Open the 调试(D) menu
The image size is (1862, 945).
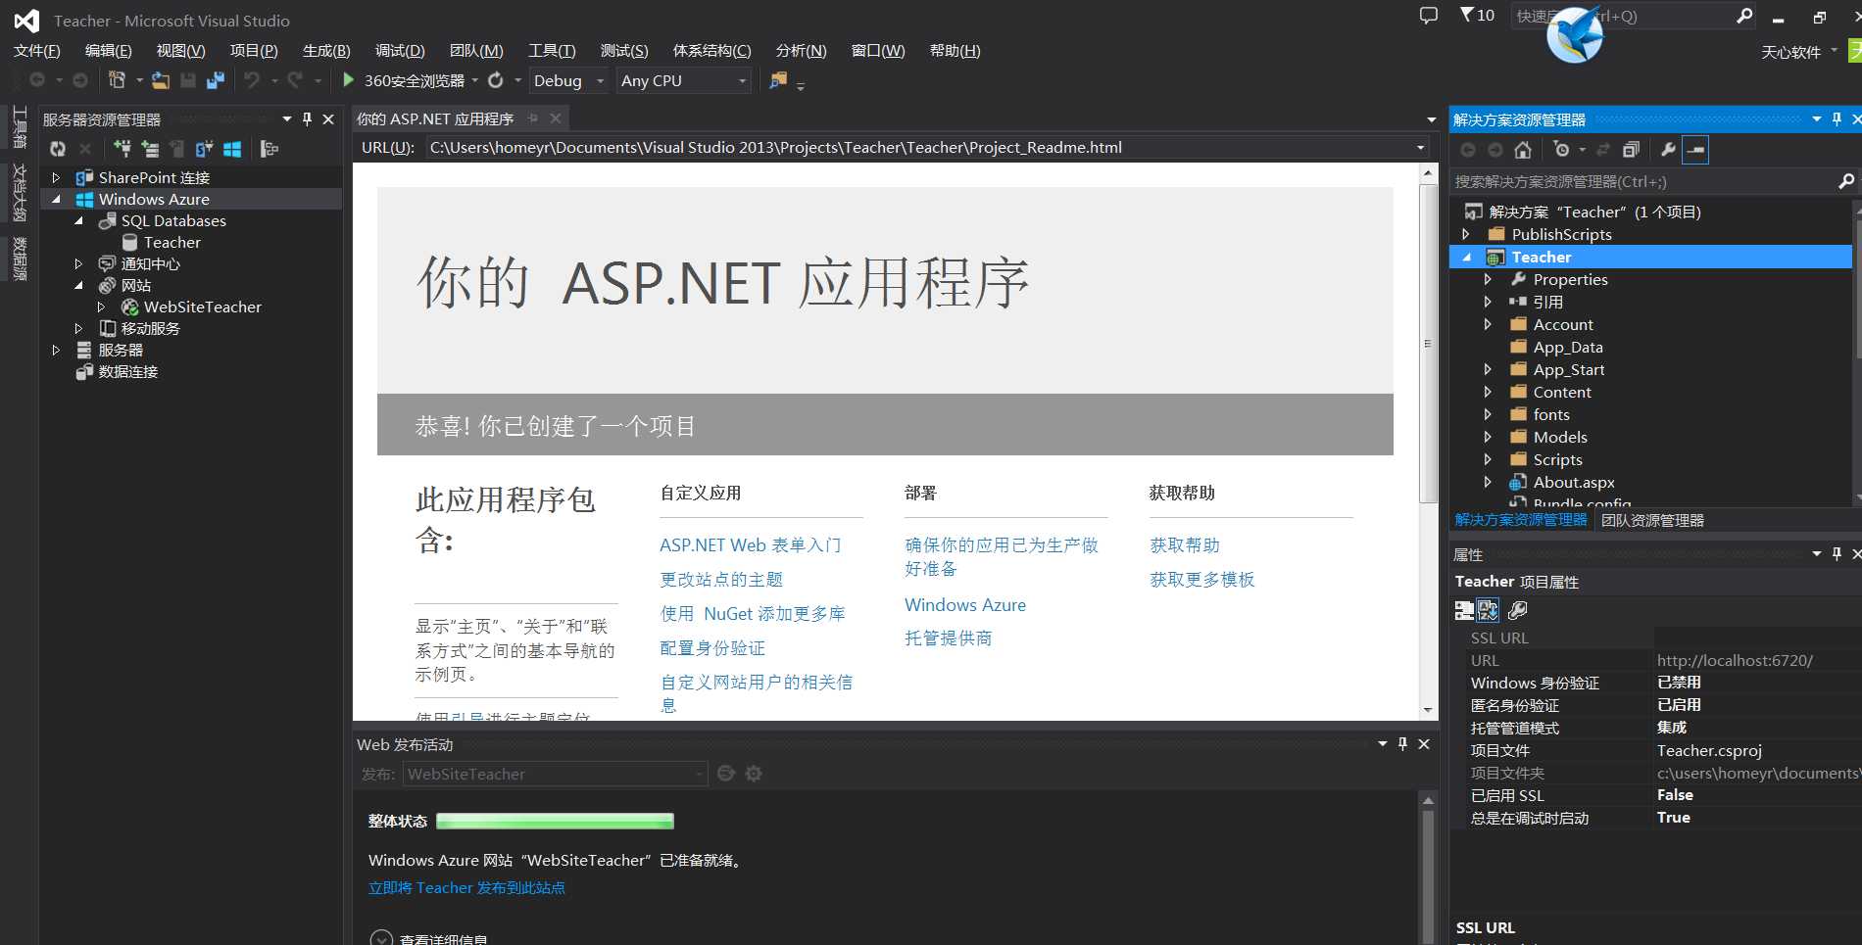pyautogui.click(x=400, y=51)
